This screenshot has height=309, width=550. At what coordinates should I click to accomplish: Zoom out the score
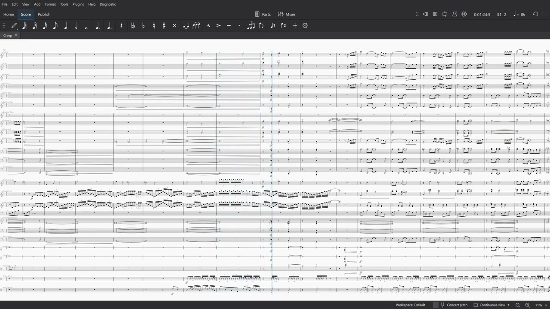click(518, 305)
